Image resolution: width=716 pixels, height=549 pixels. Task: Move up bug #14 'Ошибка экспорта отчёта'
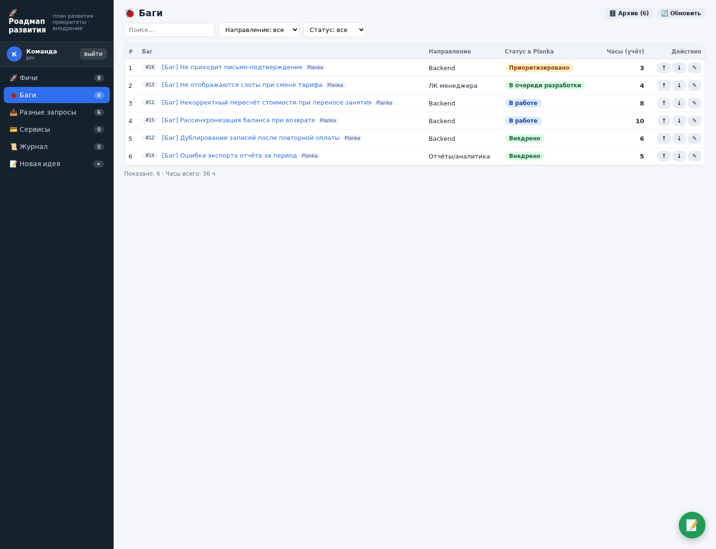click(663, 156)
